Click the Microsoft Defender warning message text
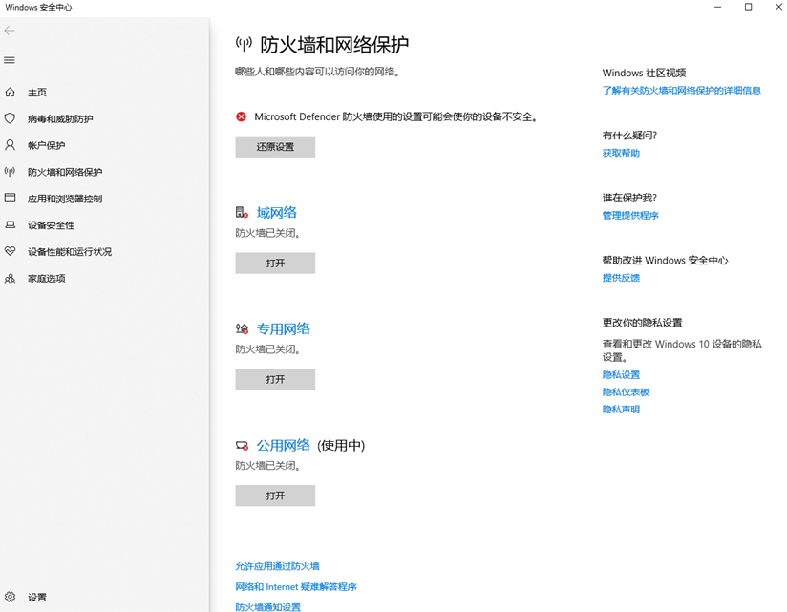 [x=396, y=116]
